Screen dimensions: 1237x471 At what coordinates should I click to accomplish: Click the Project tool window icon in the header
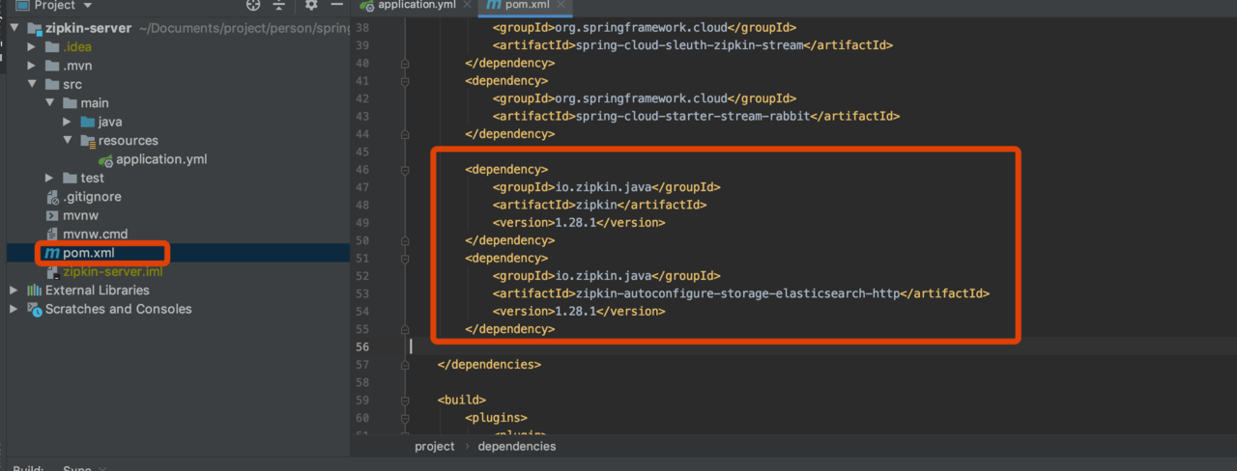(x=23, y=5)
